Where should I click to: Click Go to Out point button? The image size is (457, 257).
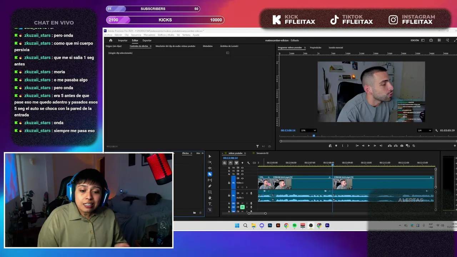tap(381, 146)
